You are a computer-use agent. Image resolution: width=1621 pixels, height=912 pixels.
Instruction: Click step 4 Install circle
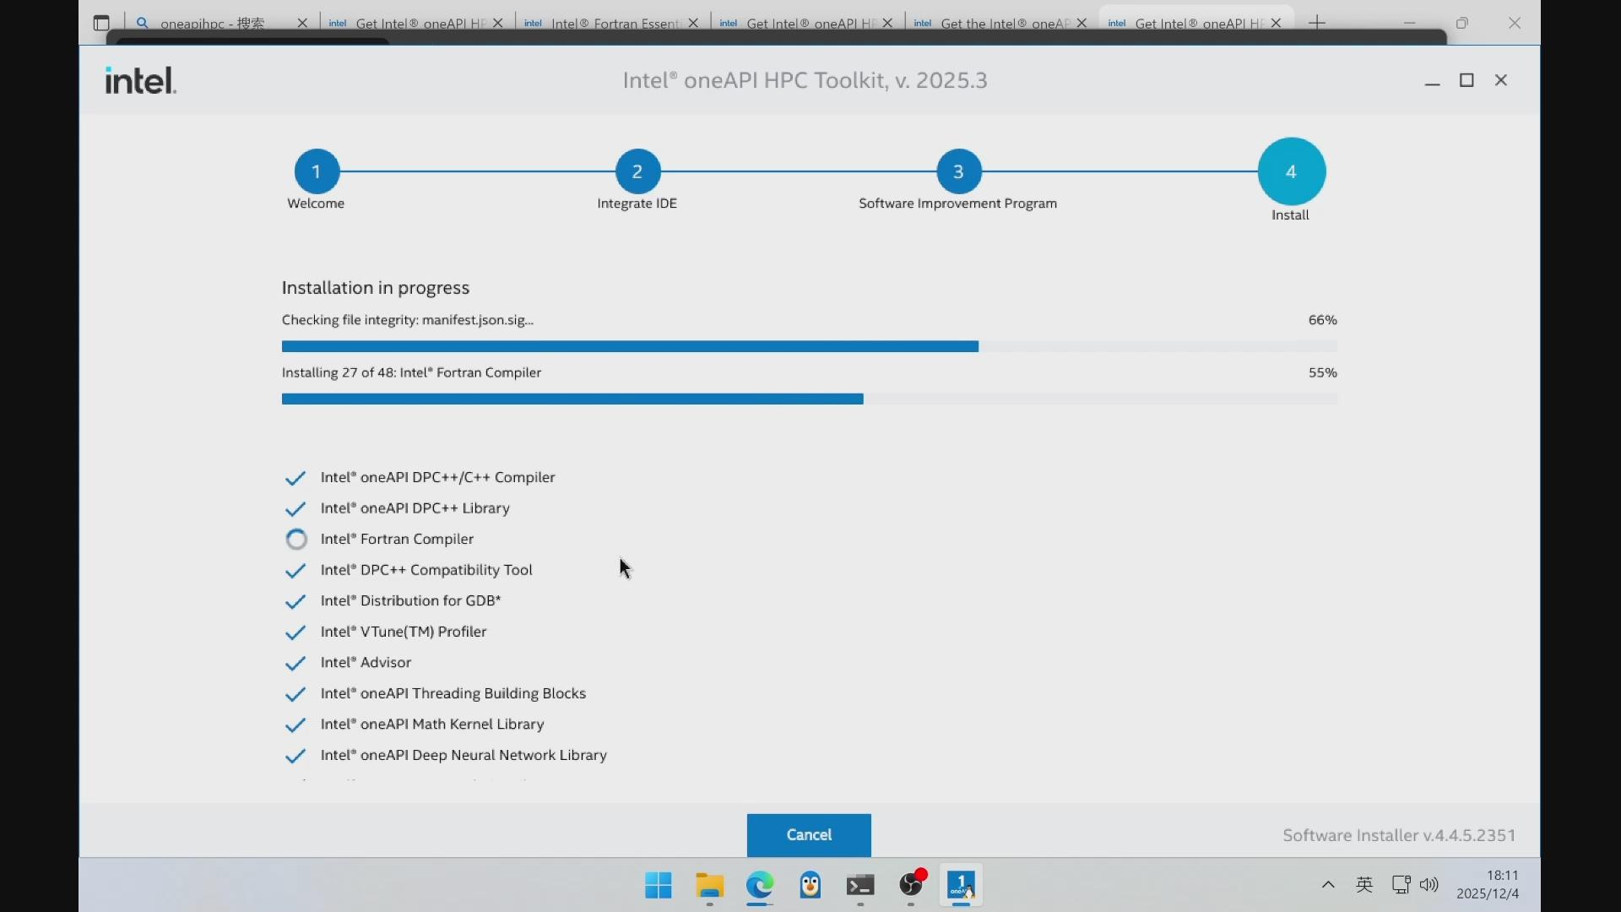click(1291, 171)
